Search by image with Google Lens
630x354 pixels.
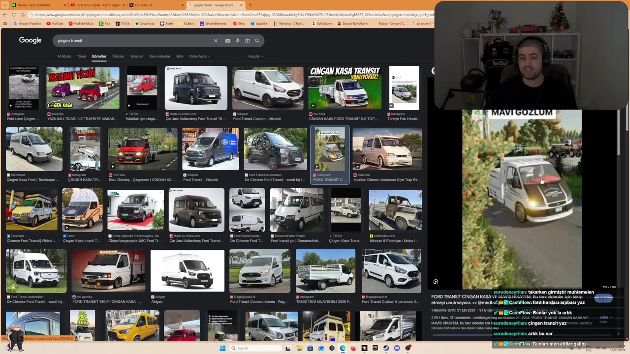coord(248,41)
